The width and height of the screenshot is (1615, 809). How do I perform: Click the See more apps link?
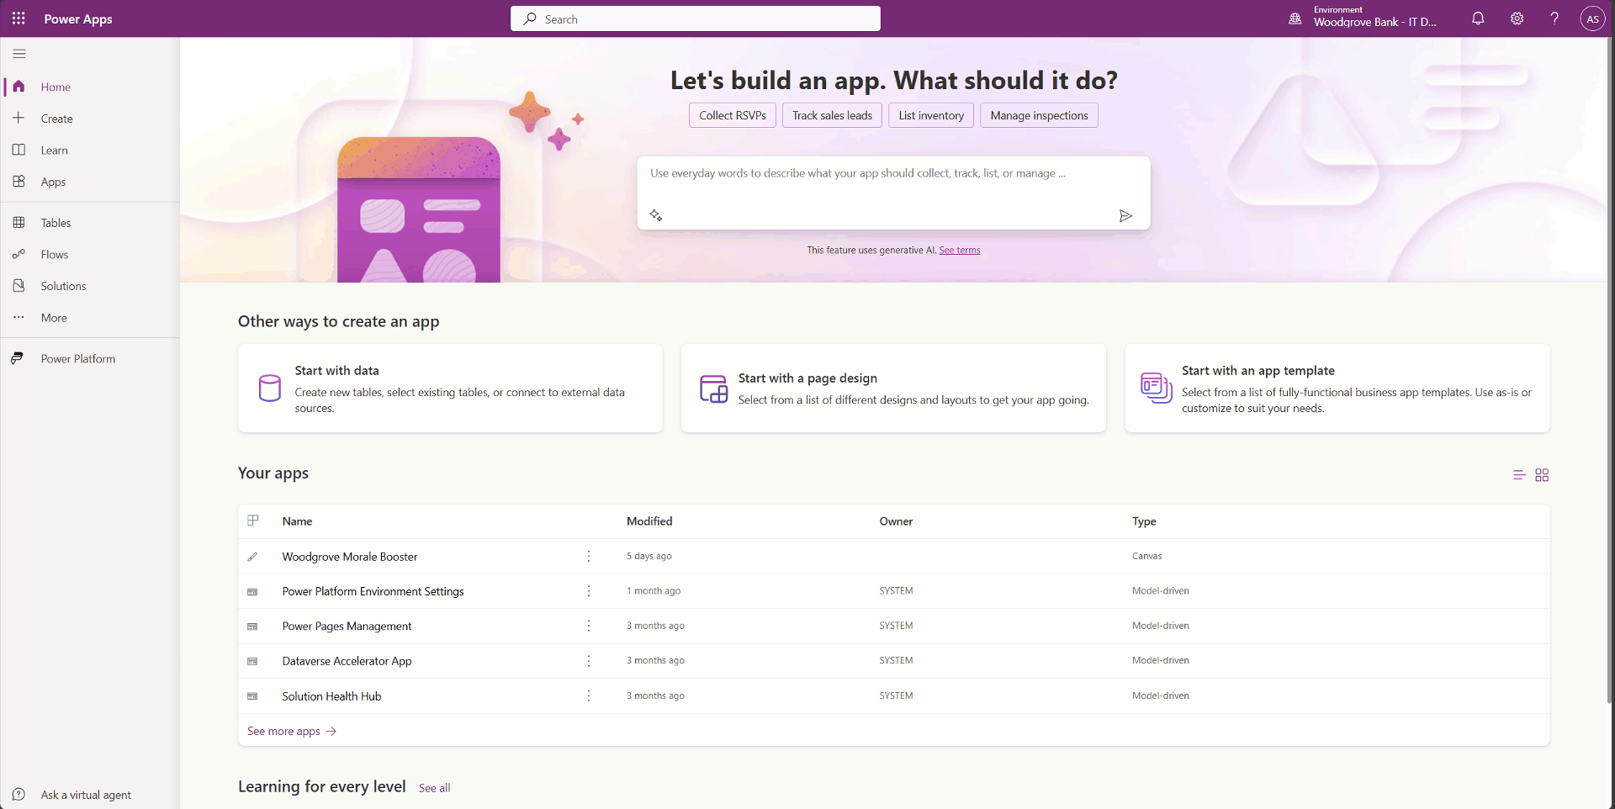283,731
